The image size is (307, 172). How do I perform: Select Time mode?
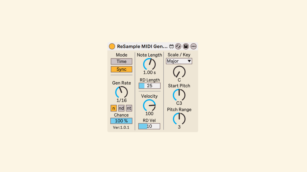121,61
